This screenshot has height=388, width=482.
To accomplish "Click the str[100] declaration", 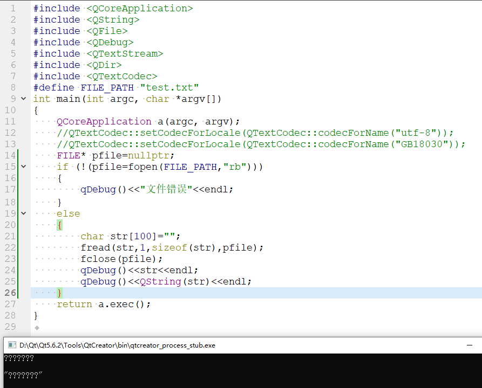I will (133, 237).
